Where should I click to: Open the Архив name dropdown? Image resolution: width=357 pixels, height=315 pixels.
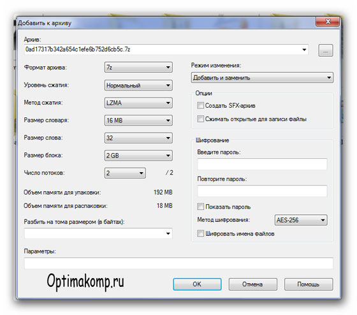coord(304,50)
